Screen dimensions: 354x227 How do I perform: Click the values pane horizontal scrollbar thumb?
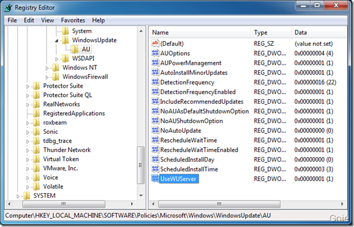[x=219, y=204]
